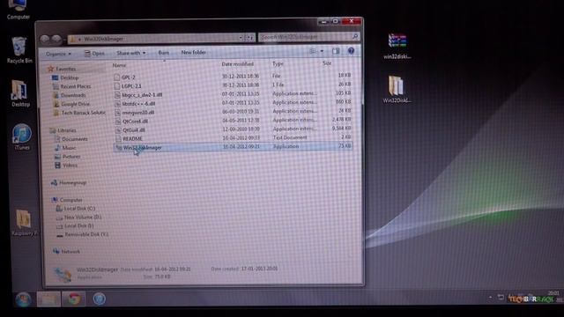The width and height of the screenshot is (564, 317).
Task: Click the search magnifier icon
Action: 354,36
